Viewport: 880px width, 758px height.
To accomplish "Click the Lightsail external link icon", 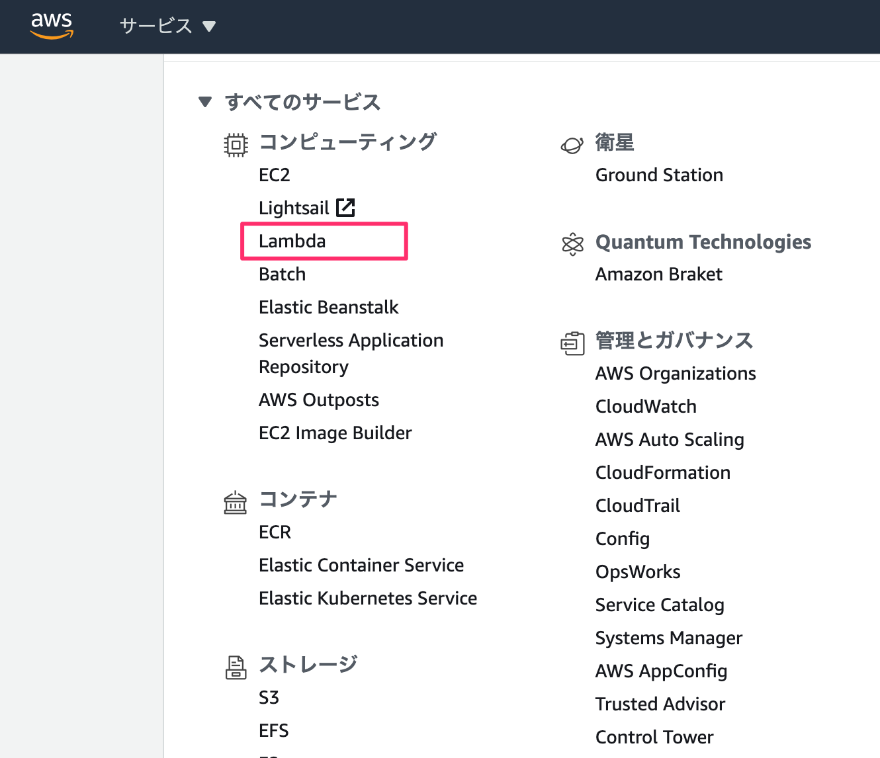I will (x=345, y=208).
